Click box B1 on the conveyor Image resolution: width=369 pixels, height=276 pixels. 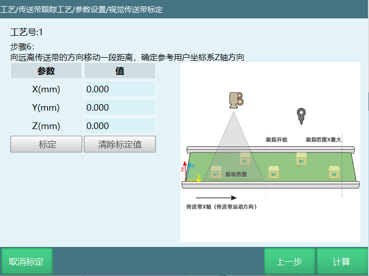[245, 159]
